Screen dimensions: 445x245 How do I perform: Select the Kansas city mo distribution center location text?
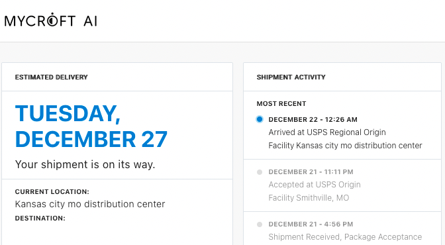click(90, 204)
